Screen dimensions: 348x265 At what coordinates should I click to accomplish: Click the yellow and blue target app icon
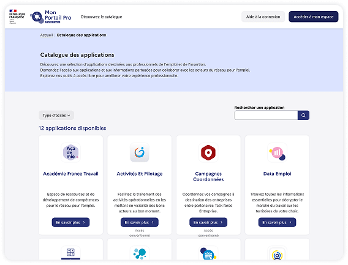[x=277, y=253]
